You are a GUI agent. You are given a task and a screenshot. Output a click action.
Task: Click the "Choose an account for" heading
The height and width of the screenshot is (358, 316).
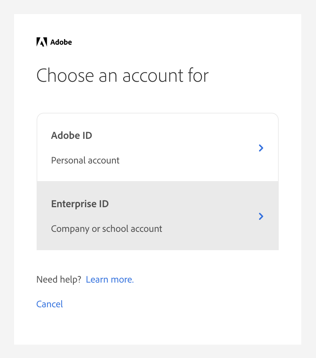pos(122,76)
